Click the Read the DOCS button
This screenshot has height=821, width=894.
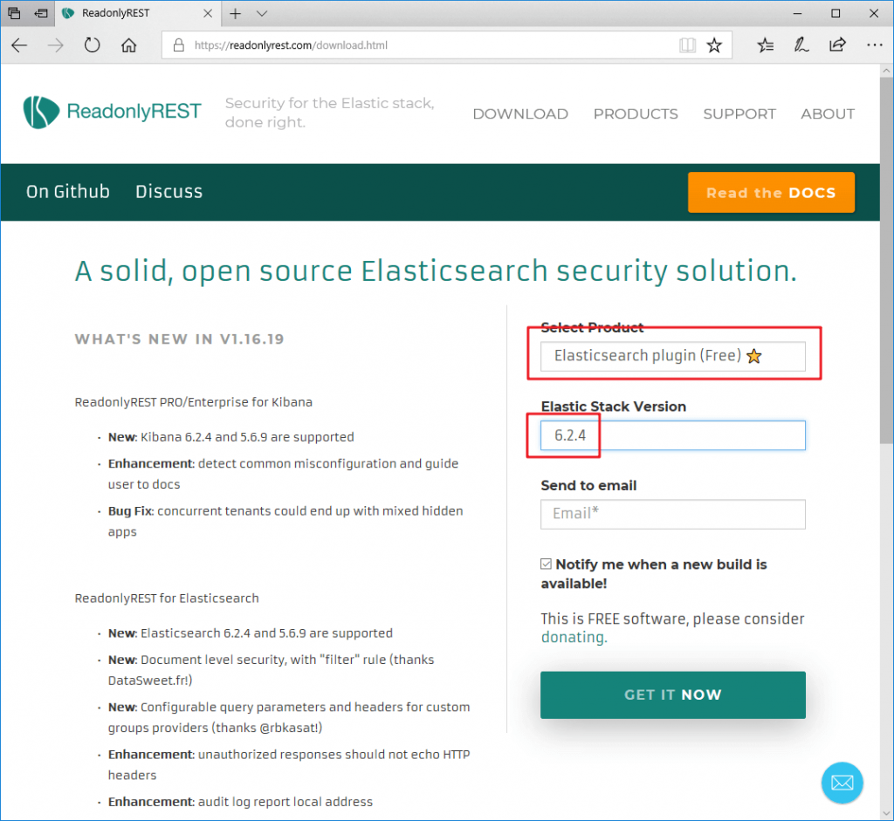771,192
